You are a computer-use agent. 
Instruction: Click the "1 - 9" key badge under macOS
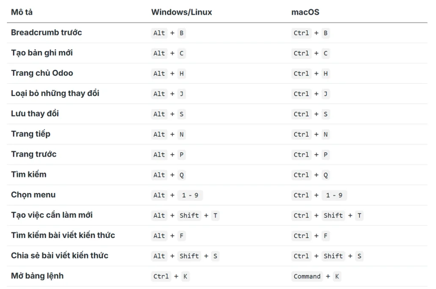(334, 195)
